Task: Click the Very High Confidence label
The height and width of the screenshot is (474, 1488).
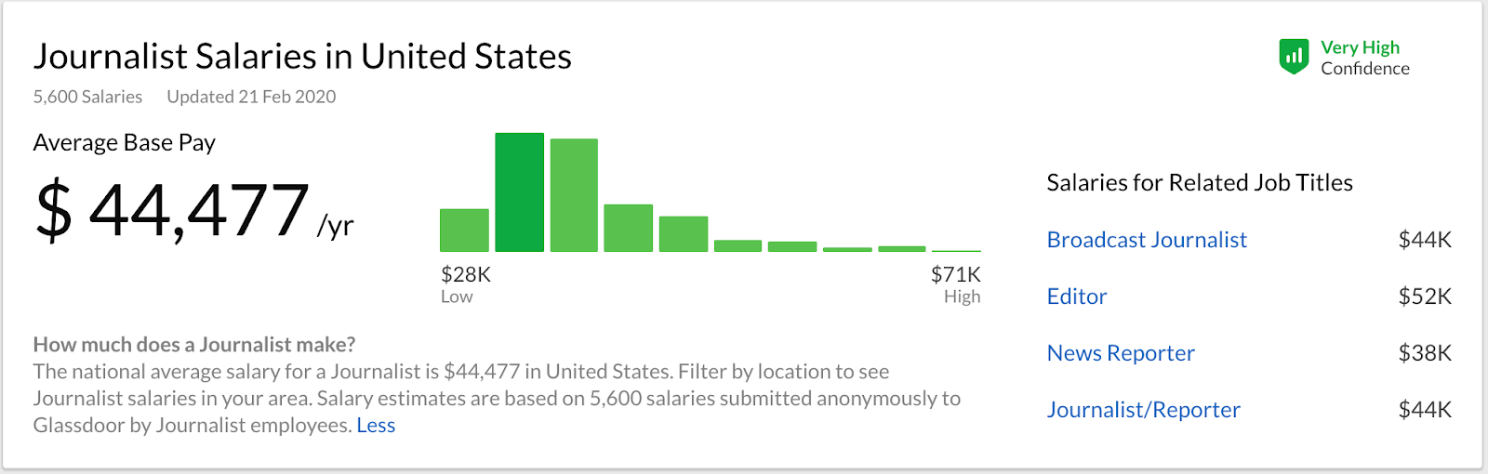Action: [1364, 58]
